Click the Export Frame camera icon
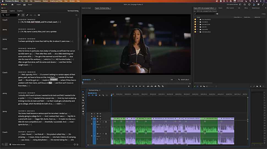 click(x=156, y=86)
